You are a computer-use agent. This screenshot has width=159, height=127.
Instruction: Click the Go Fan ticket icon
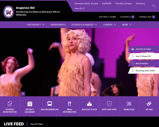pos(149,104)
